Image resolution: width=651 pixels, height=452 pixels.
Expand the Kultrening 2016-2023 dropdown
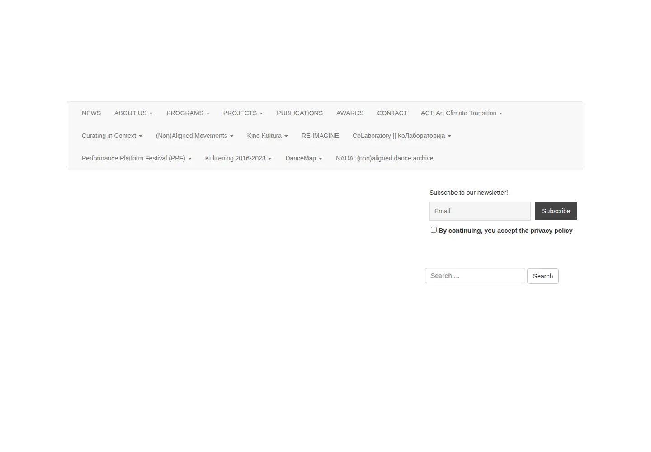click(x=238, y=158)
